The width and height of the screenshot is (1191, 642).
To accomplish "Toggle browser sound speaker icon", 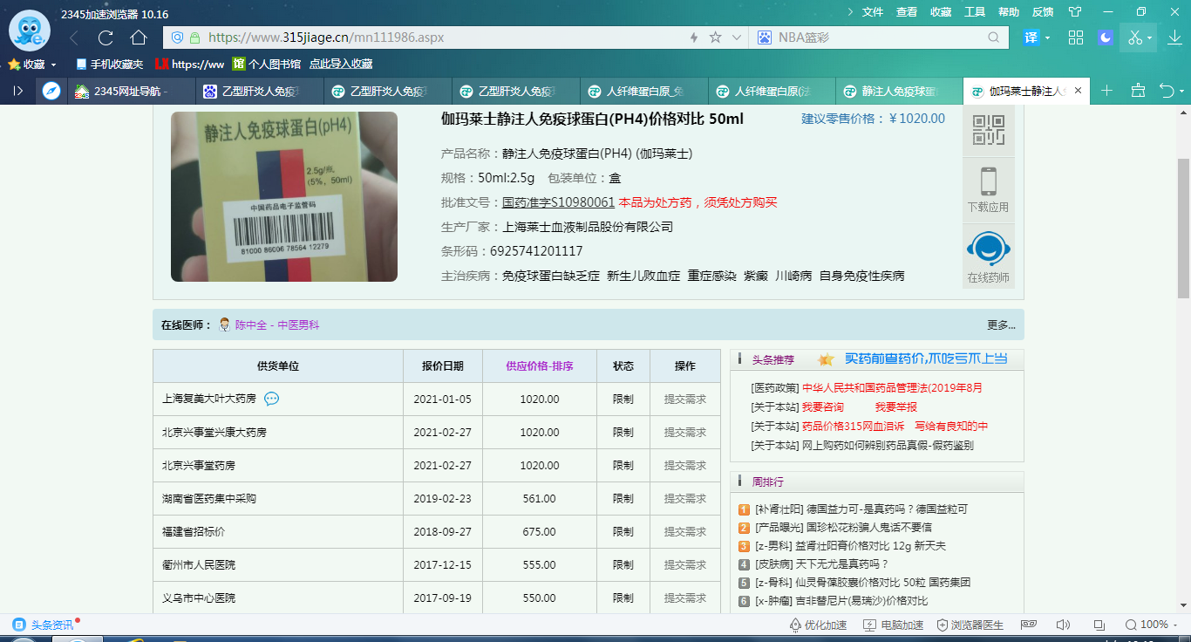I will pyautogui.click(x=1063, y=625).
